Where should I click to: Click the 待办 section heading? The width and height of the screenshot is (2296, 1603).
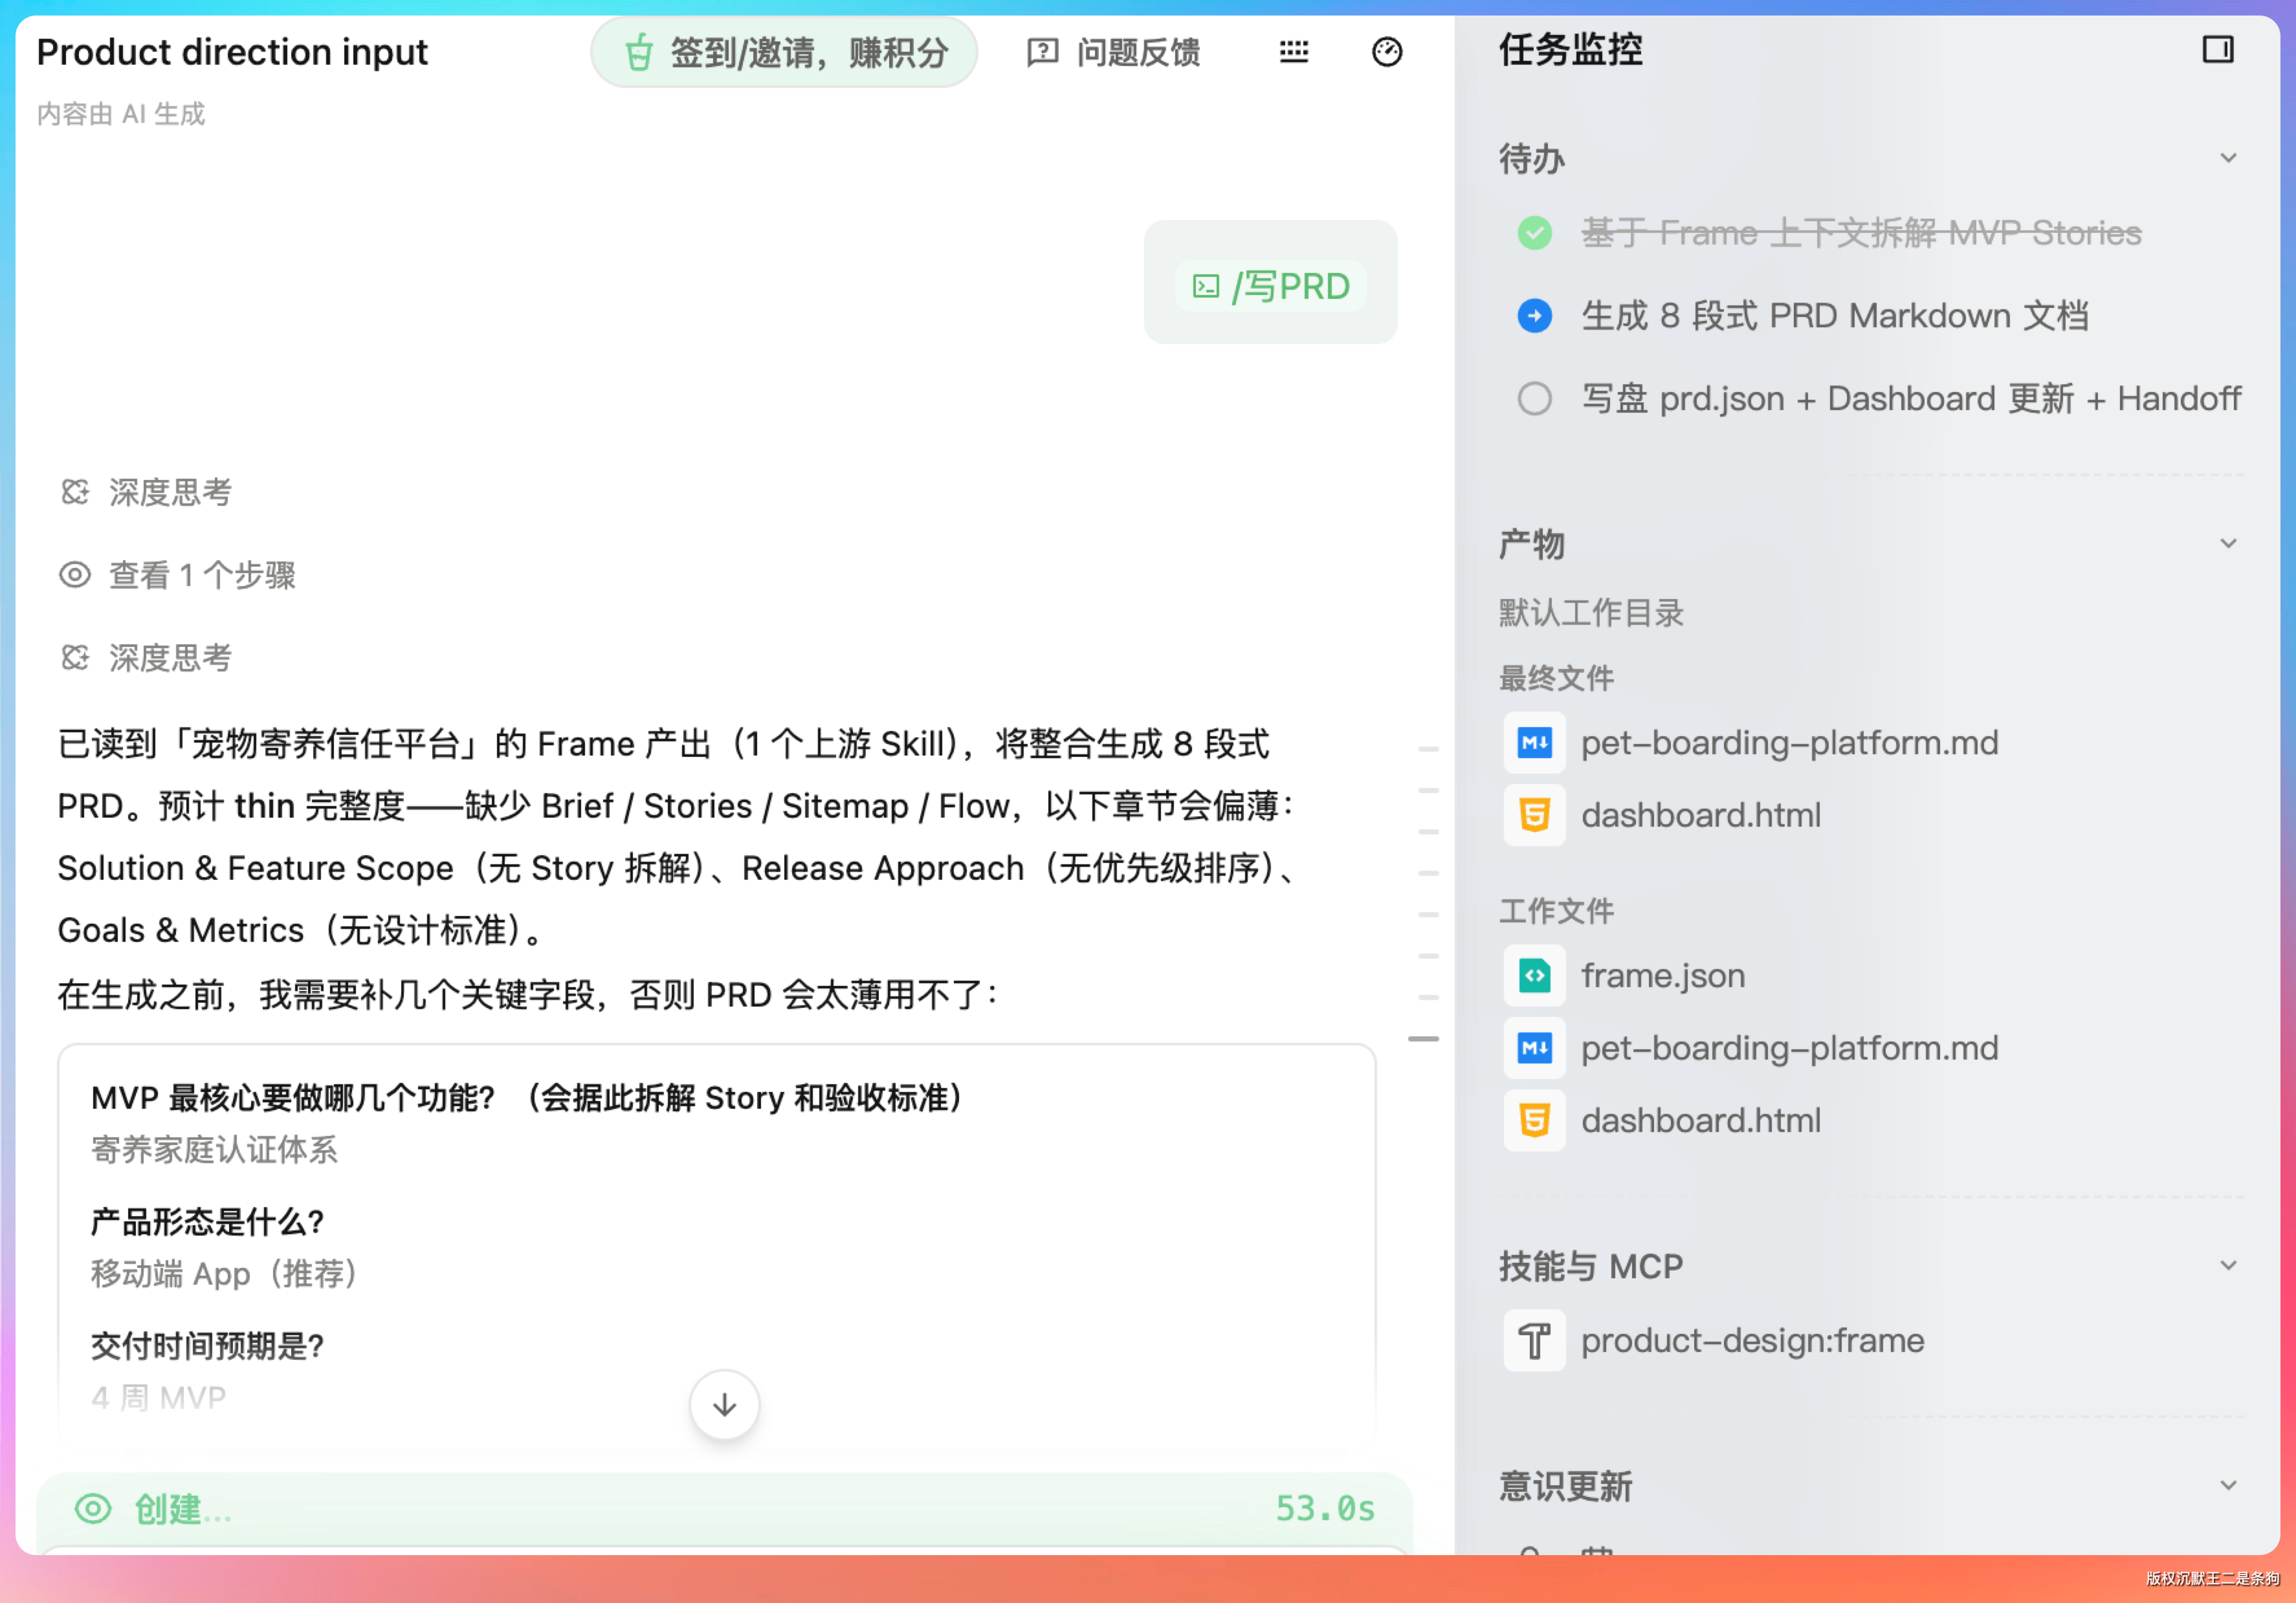point(1531,158)
